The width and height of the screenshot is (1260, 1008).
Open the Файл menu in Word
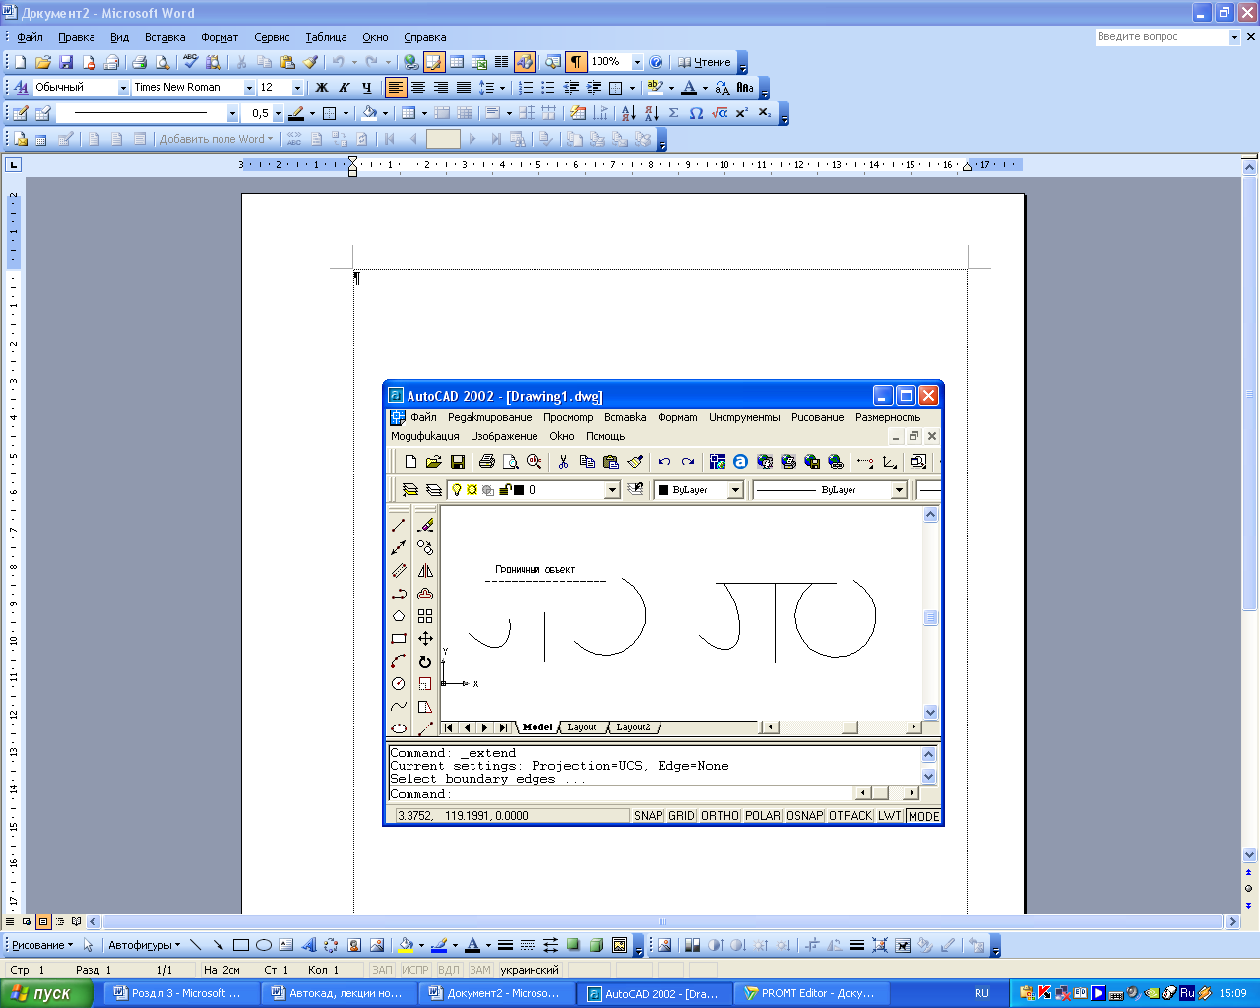tap(30, 37)
